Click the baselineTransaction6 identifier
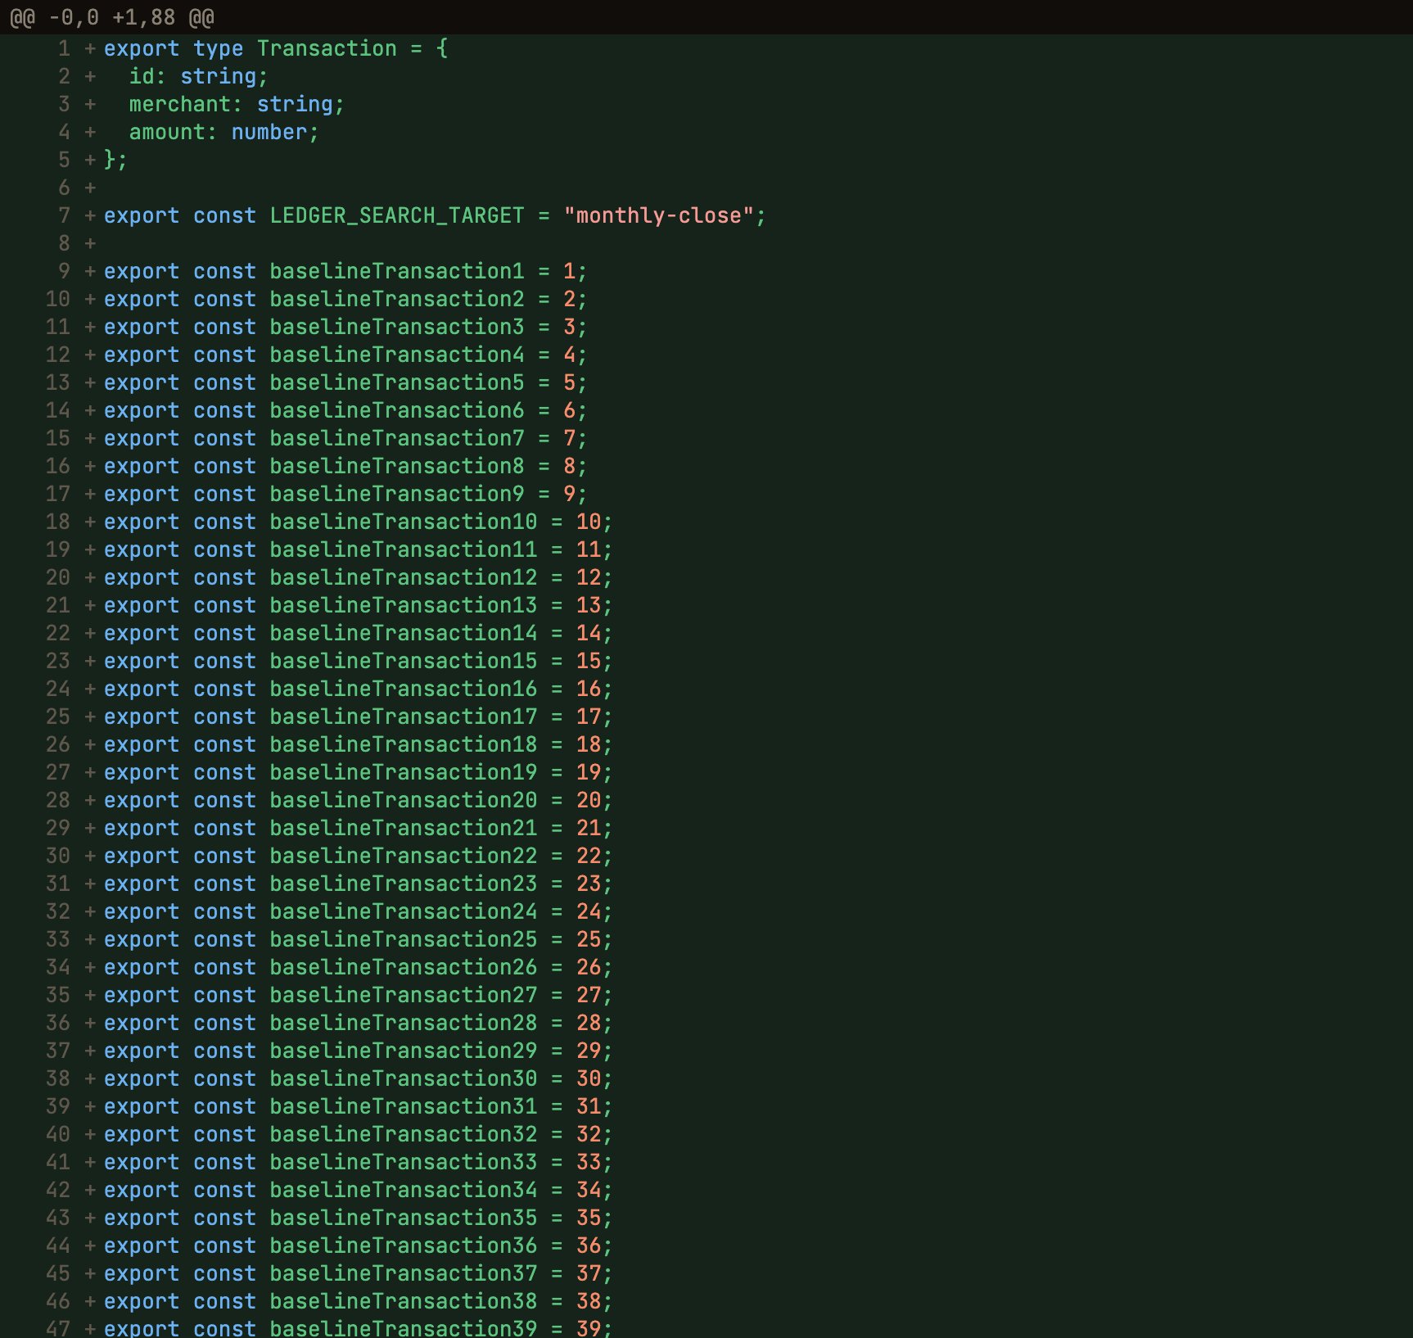 [x=397, y=410]
